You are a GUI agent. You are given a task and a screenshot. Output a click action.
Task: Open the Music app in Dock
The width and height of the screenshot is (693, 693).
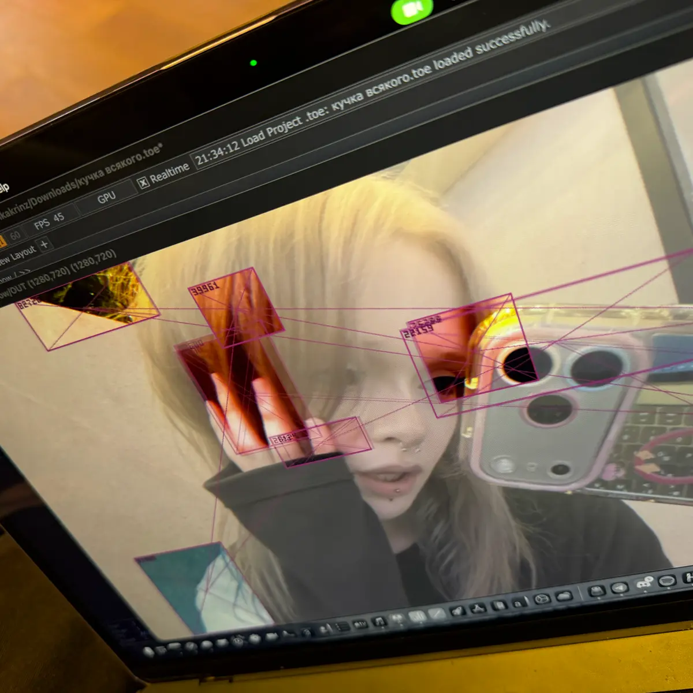point(379,621)
